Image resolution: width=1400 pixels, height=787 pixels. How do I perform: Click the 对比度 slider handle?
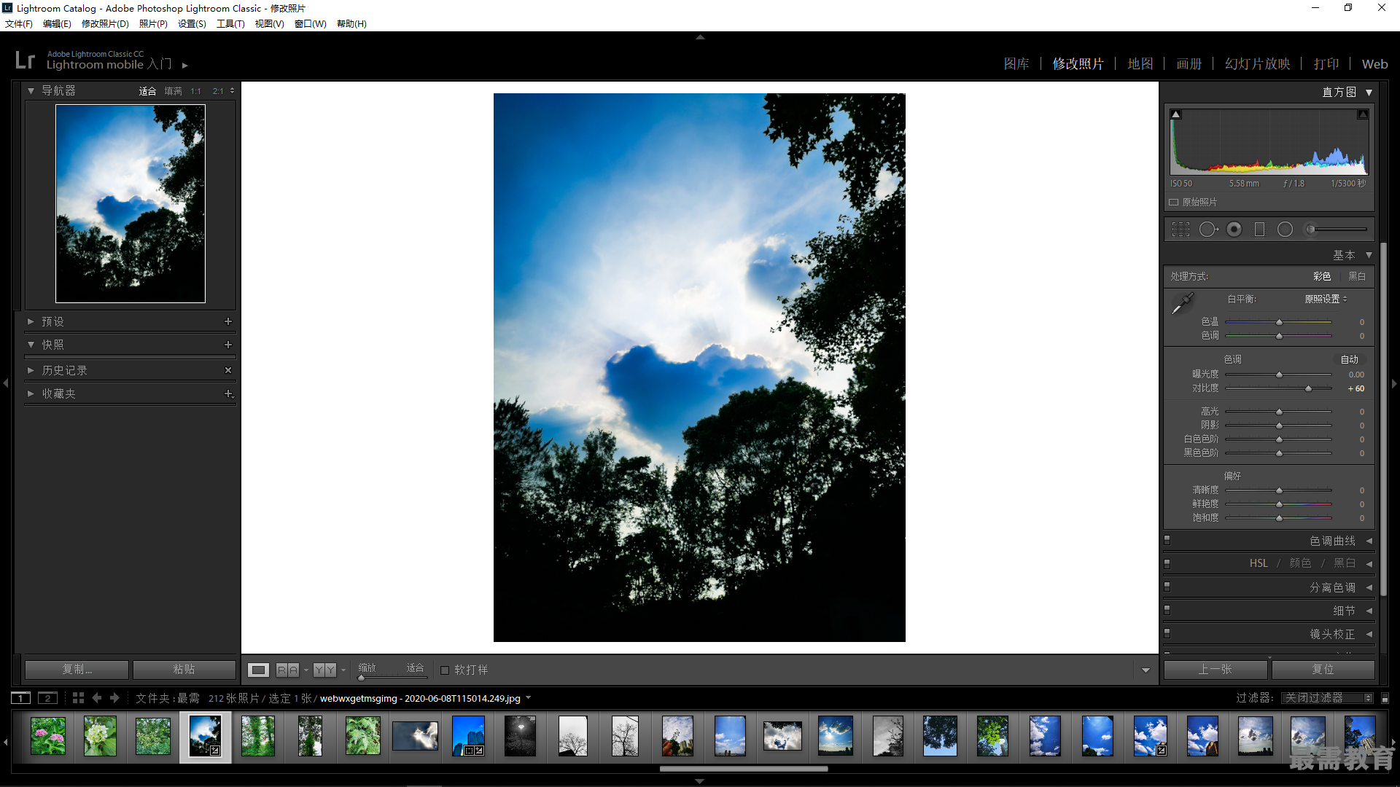tap(1308, 388)
